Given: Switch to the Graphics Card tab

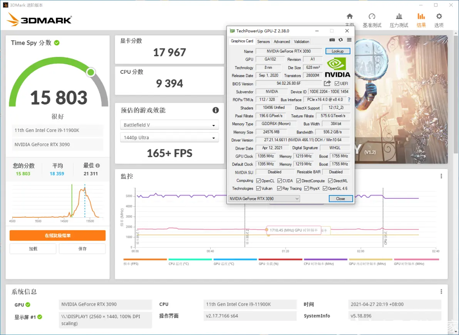Looking at the screenshot, I should (x=242, y=41).
